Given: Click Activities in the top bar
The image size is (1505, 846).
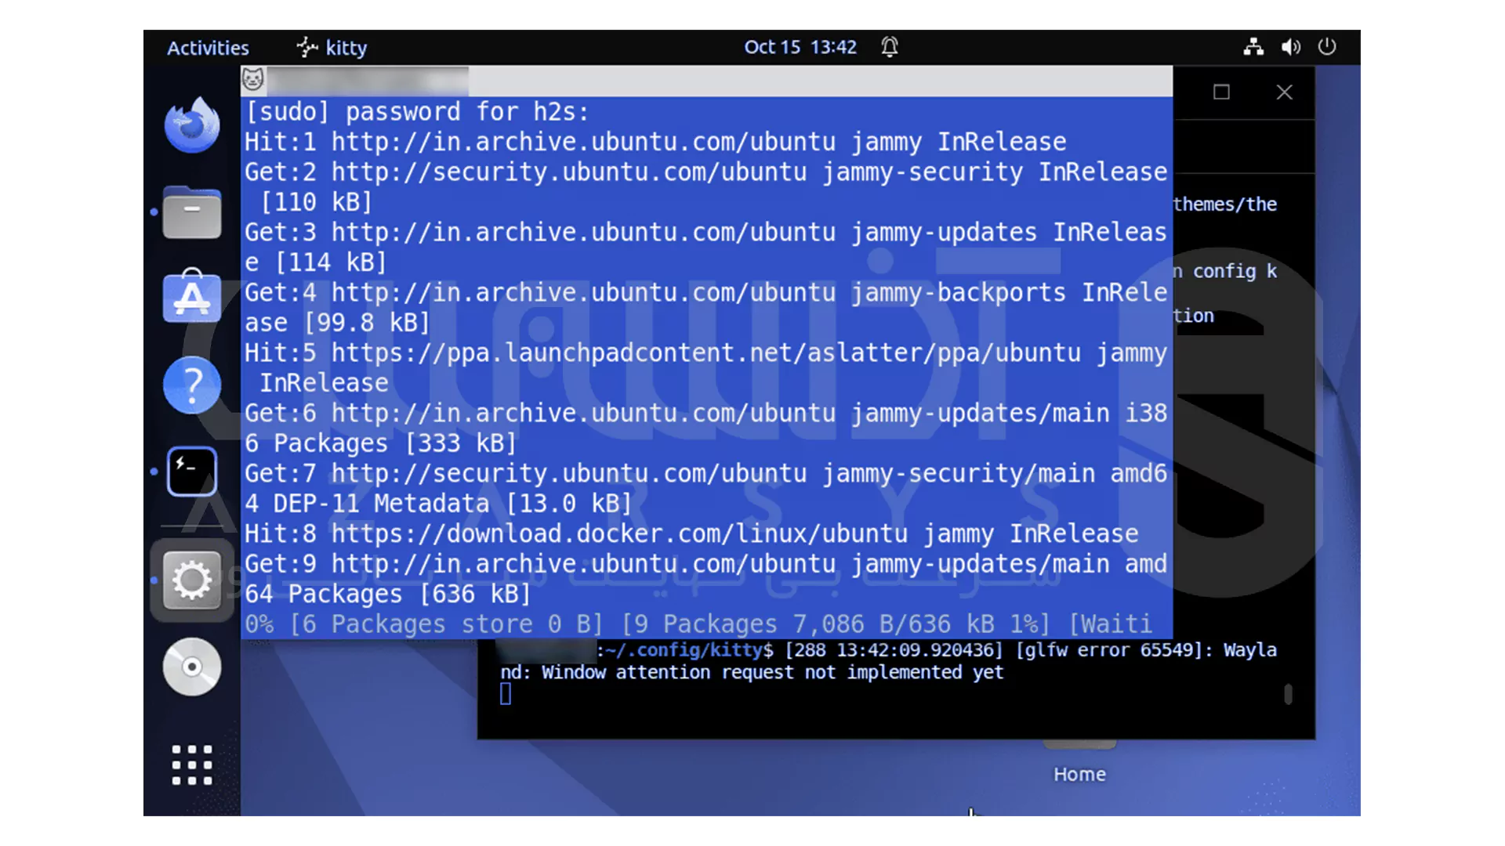Looking at the screenshot, I should (208, 48).
